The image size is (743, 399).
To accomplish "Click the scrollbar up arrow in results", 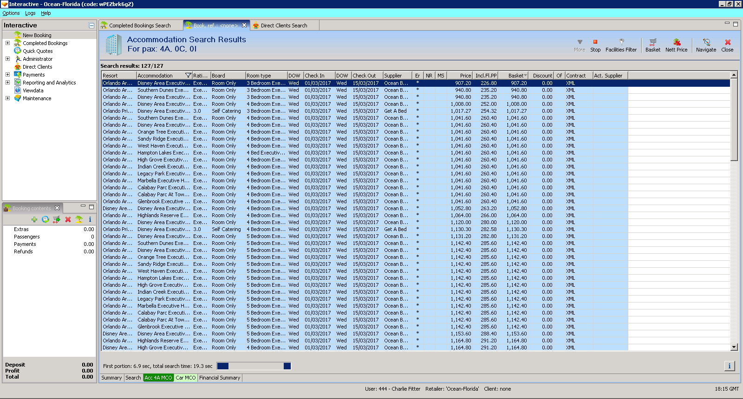I will (x=734, y=75).
